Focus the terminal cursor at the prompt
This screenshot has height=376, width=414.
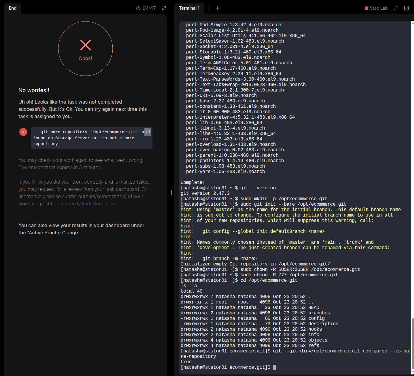tap(274, 367)
